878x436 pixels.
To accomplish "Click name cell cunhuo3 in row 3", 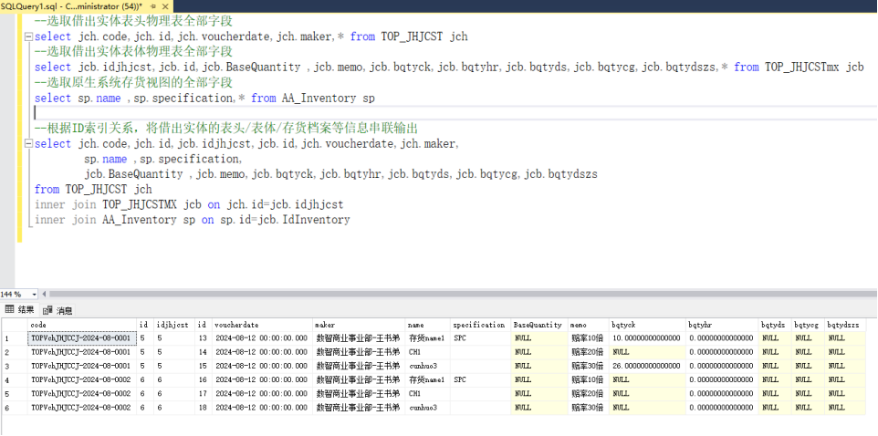I will 428,366.
